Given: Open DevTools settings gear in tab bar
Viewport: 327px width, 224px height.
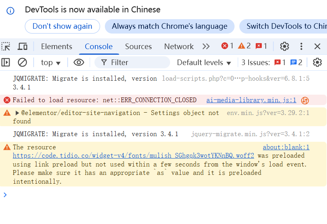Looking at the screenshot, I should click(x=285, y=46).
